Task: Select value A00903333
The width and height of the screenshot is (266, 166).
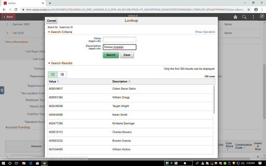Action: click(56, 141)
